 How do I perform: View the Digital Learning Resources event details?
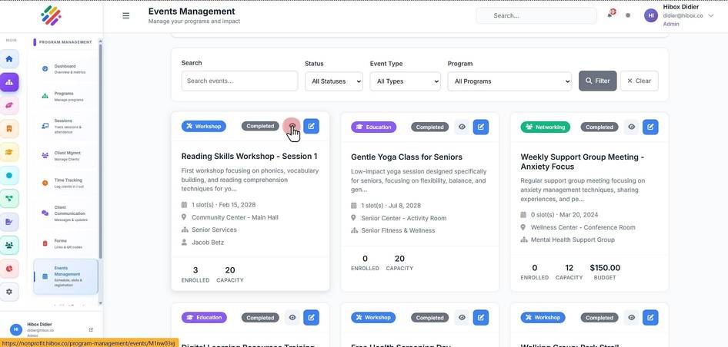point(292,318)
